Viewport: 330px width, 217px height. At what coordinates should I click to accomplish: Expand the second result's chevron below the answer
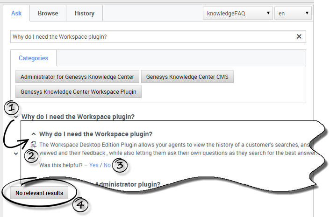[16, 154]
